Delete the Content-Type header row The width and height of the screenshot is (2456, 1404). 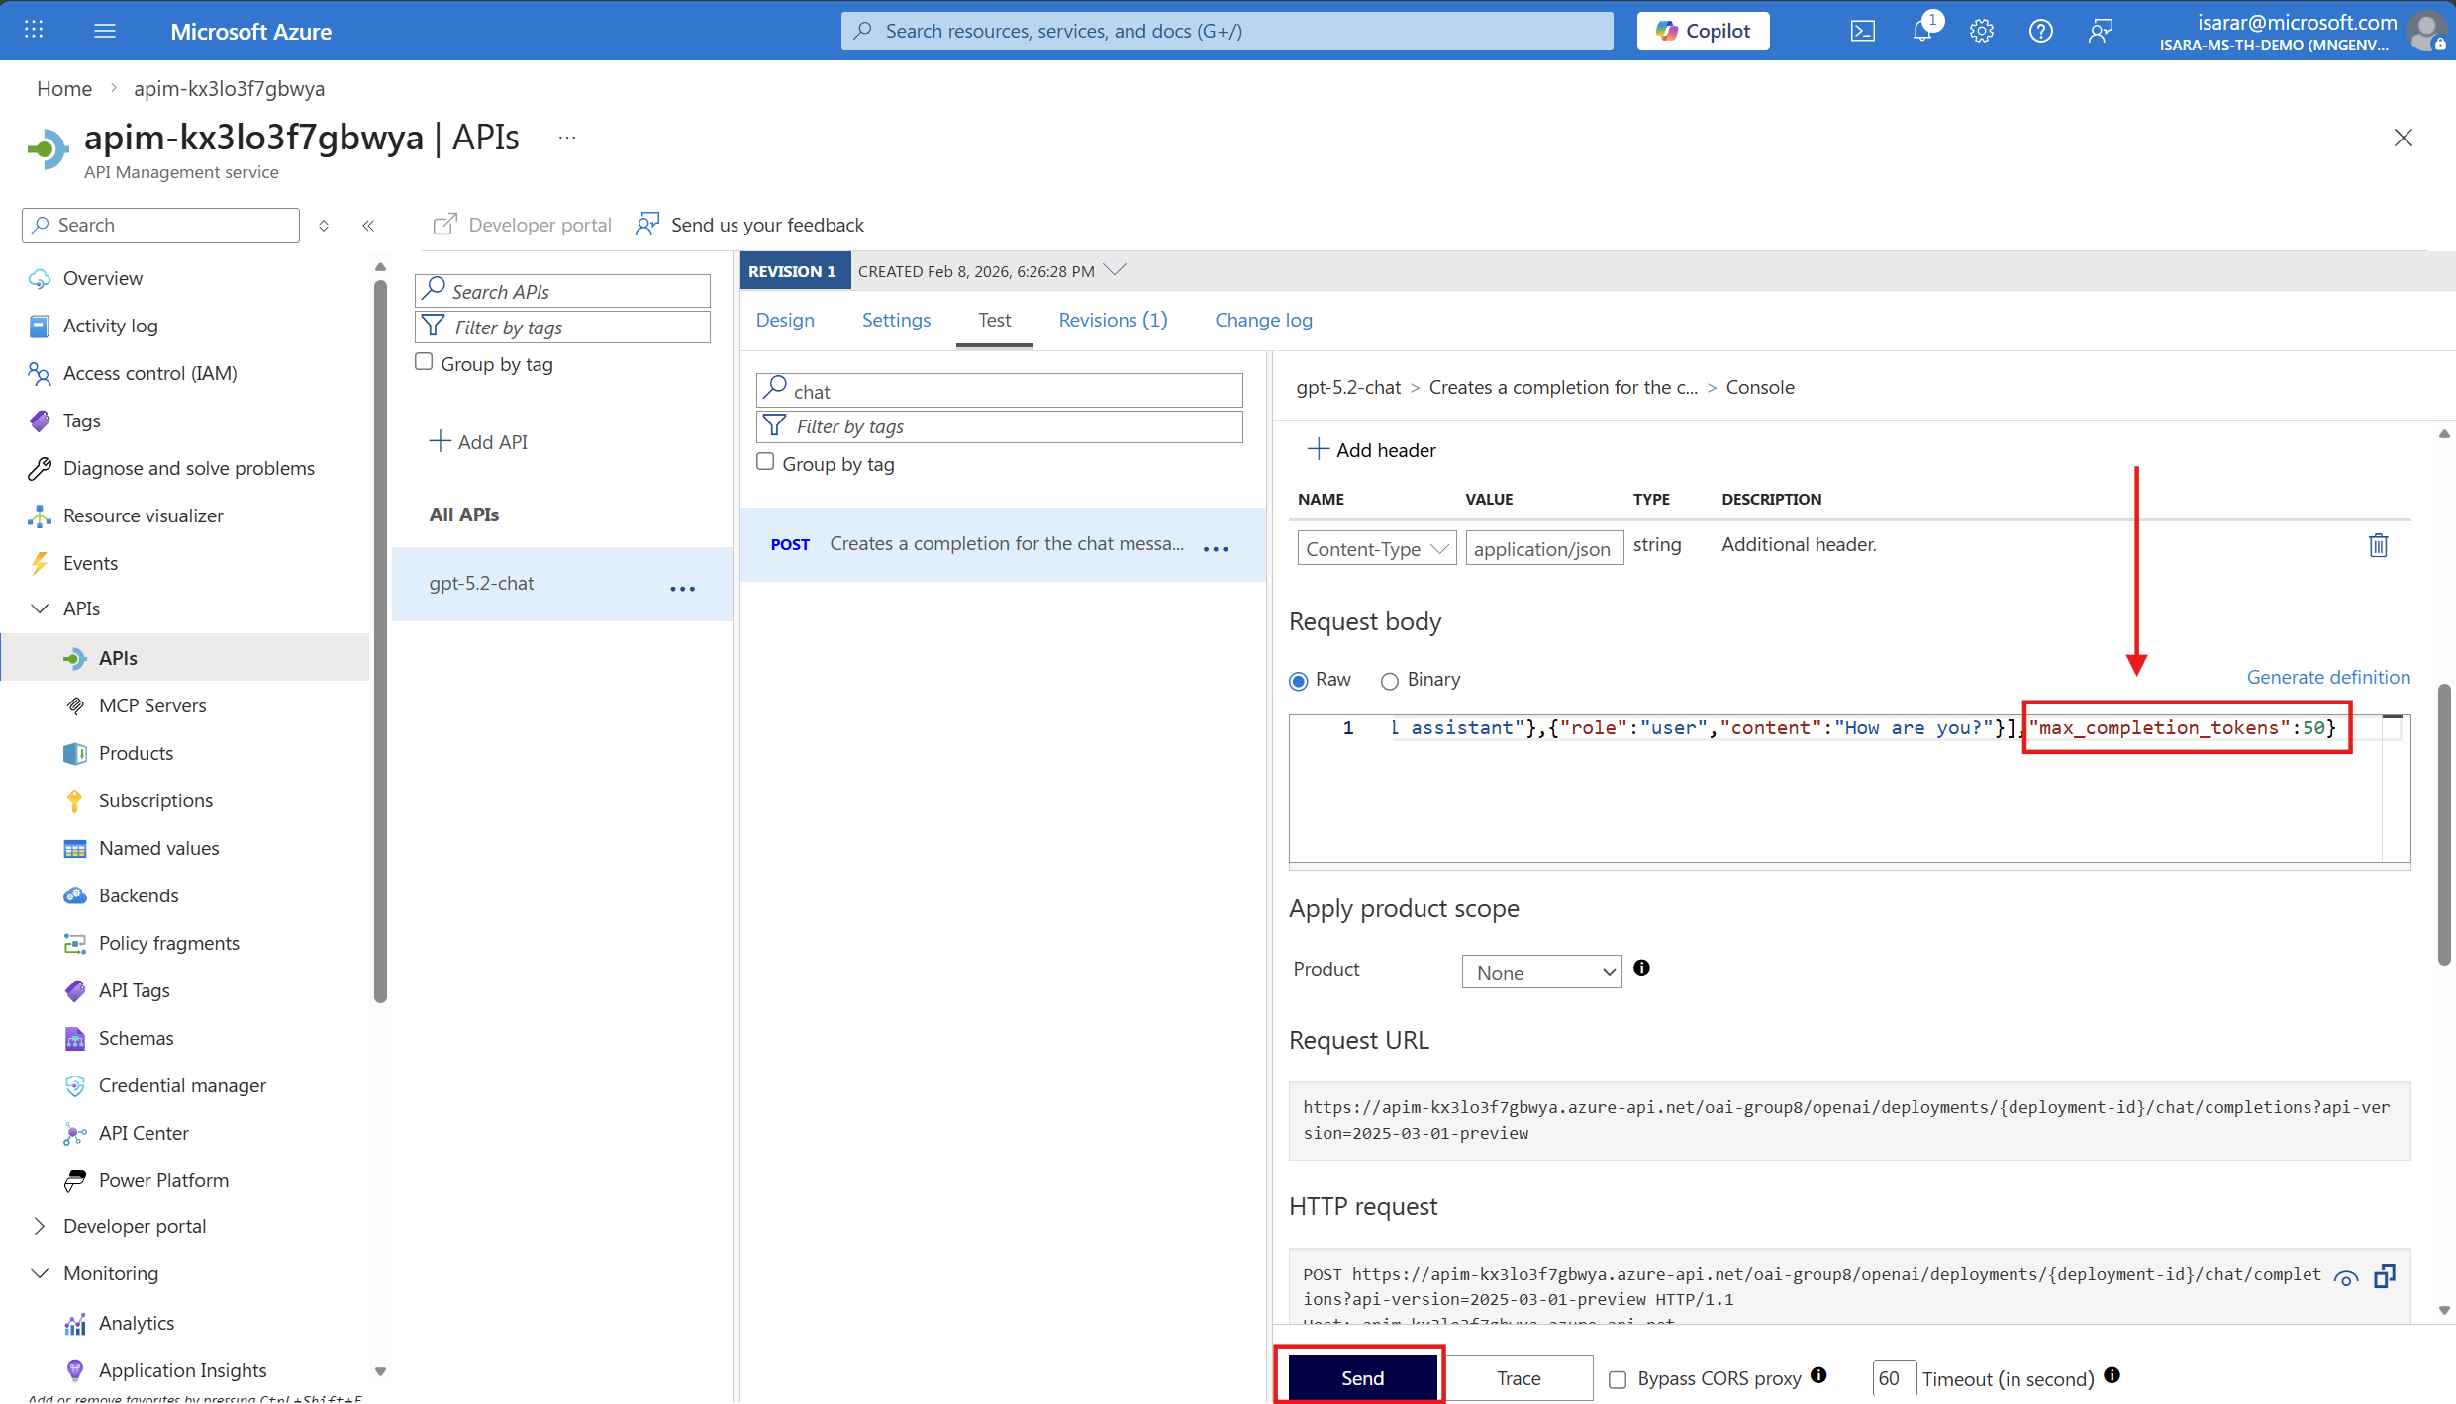(x=2378, y=545)
